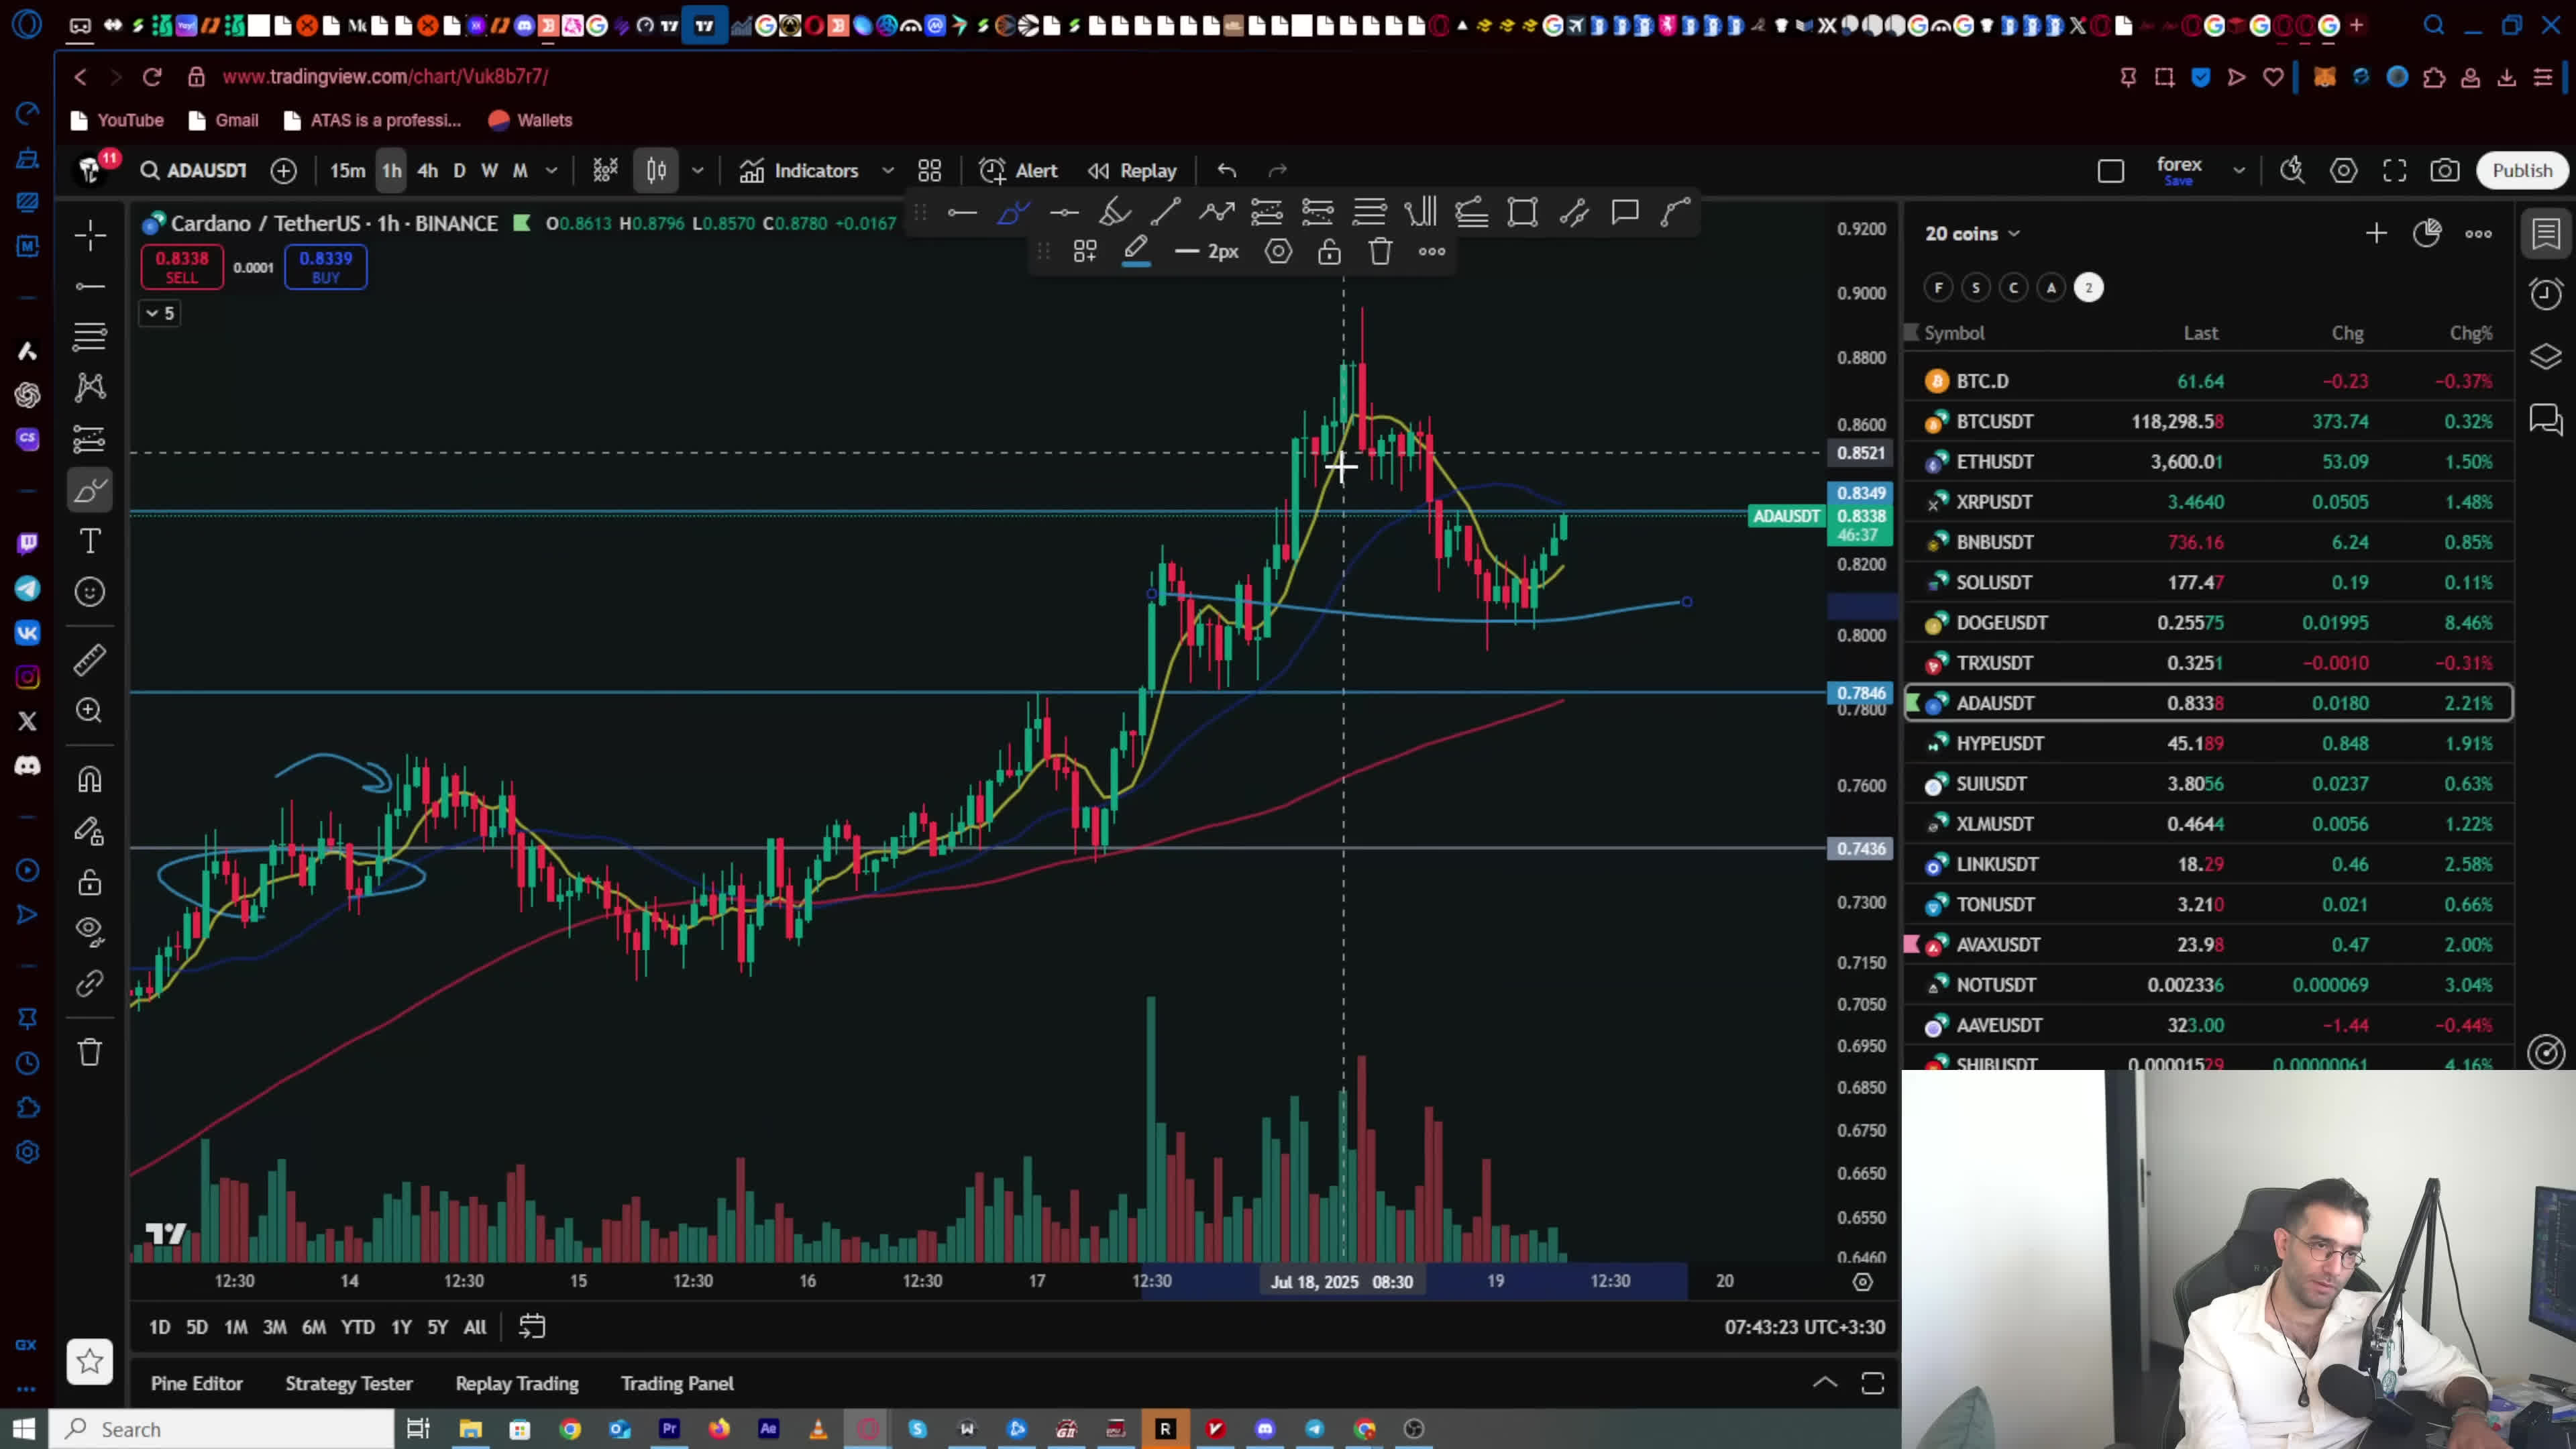2576x1449 pixels.
Task: Enter fullscreen mode
Action: point(2395,171)
